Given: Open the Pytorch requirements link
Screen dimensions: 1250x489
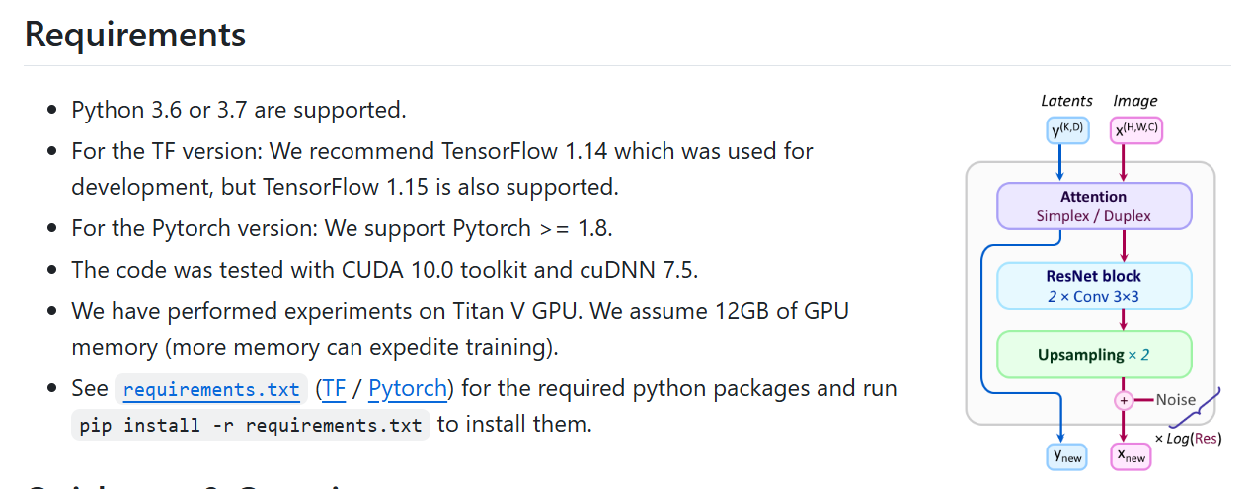Looking at the screenshot, I should click(x=408, y=389).
